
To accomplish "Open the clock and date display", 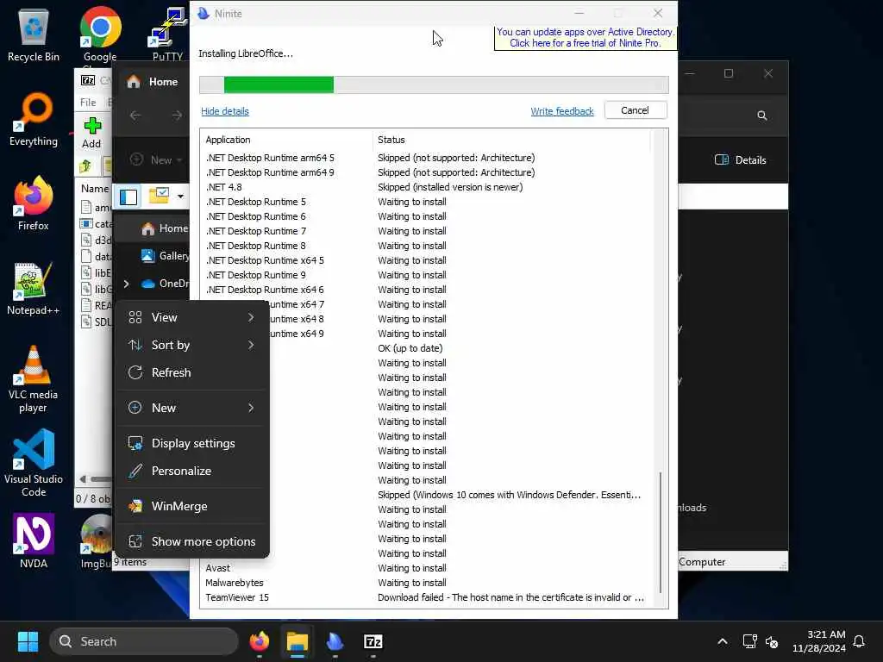I will coord(818,641).
